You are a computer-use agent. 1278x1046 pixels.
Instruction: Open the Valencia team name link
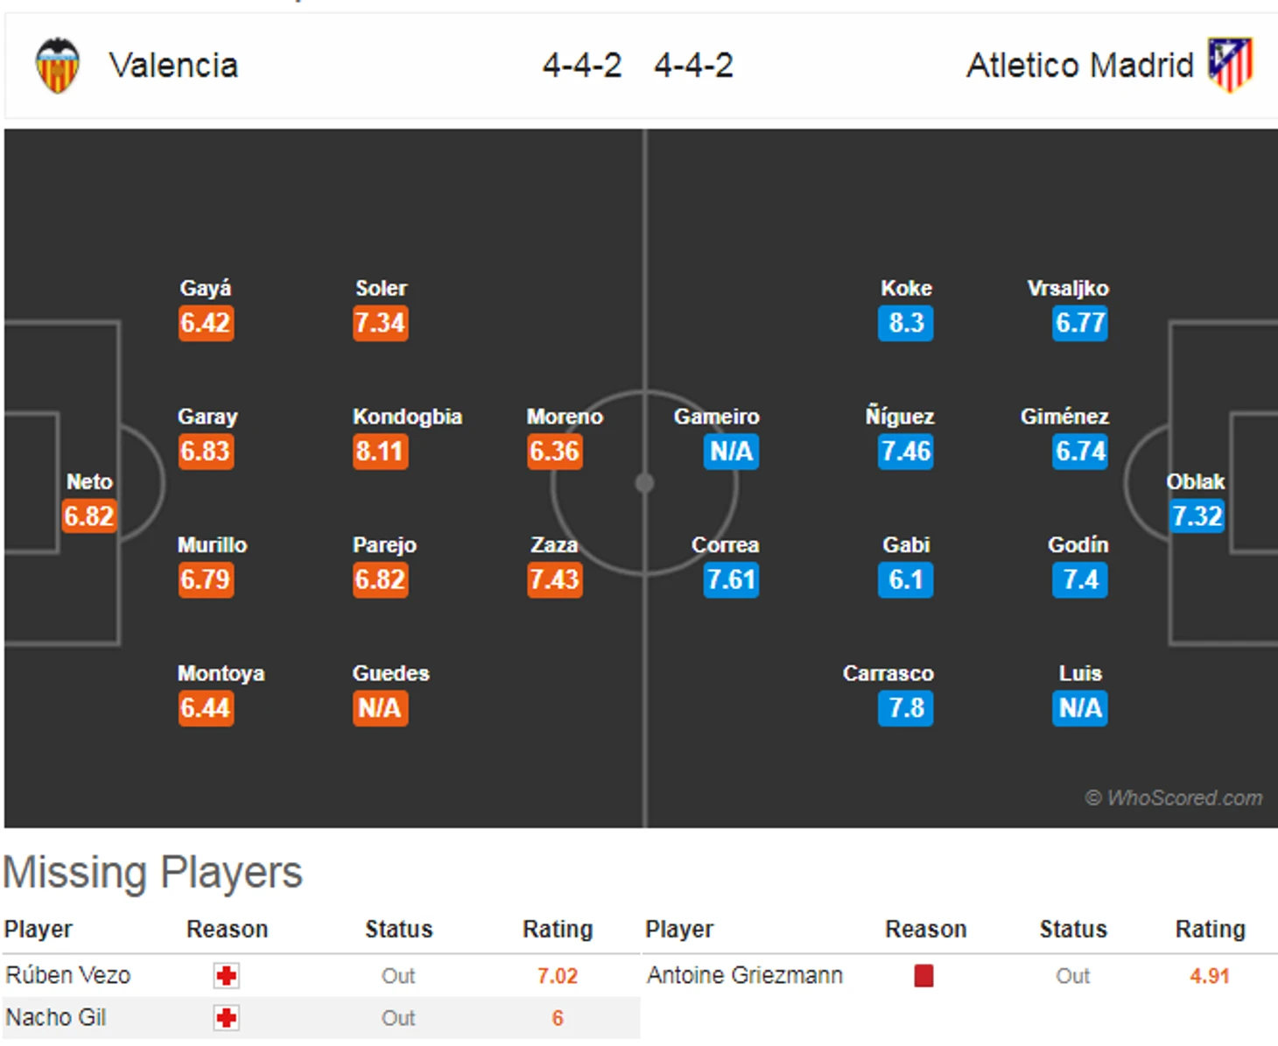point(173,66)
